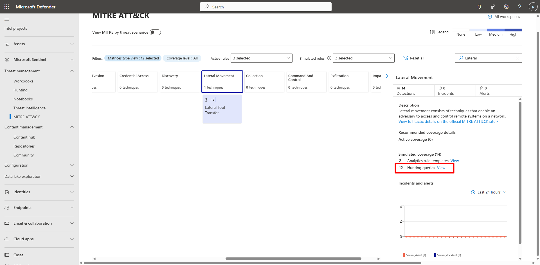540x265 pixels.
Task: Select MITRE ATT&CK in the sidebar
Action: (x=27, y=117)
